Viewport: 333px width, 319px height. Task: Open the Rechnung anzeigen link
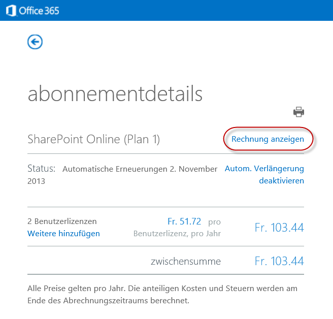pos(268,139)
